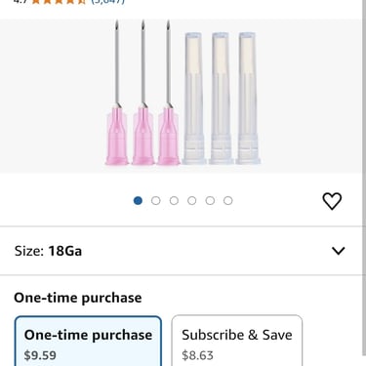Show the fourth carousel image dot
The width and height of the screenshot is (366, 366).
click(192, 201)
